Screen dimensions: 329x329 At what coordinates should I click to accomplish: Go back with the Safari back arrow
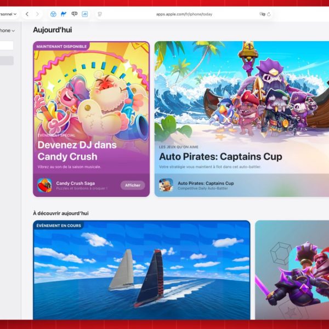point(27,14)
